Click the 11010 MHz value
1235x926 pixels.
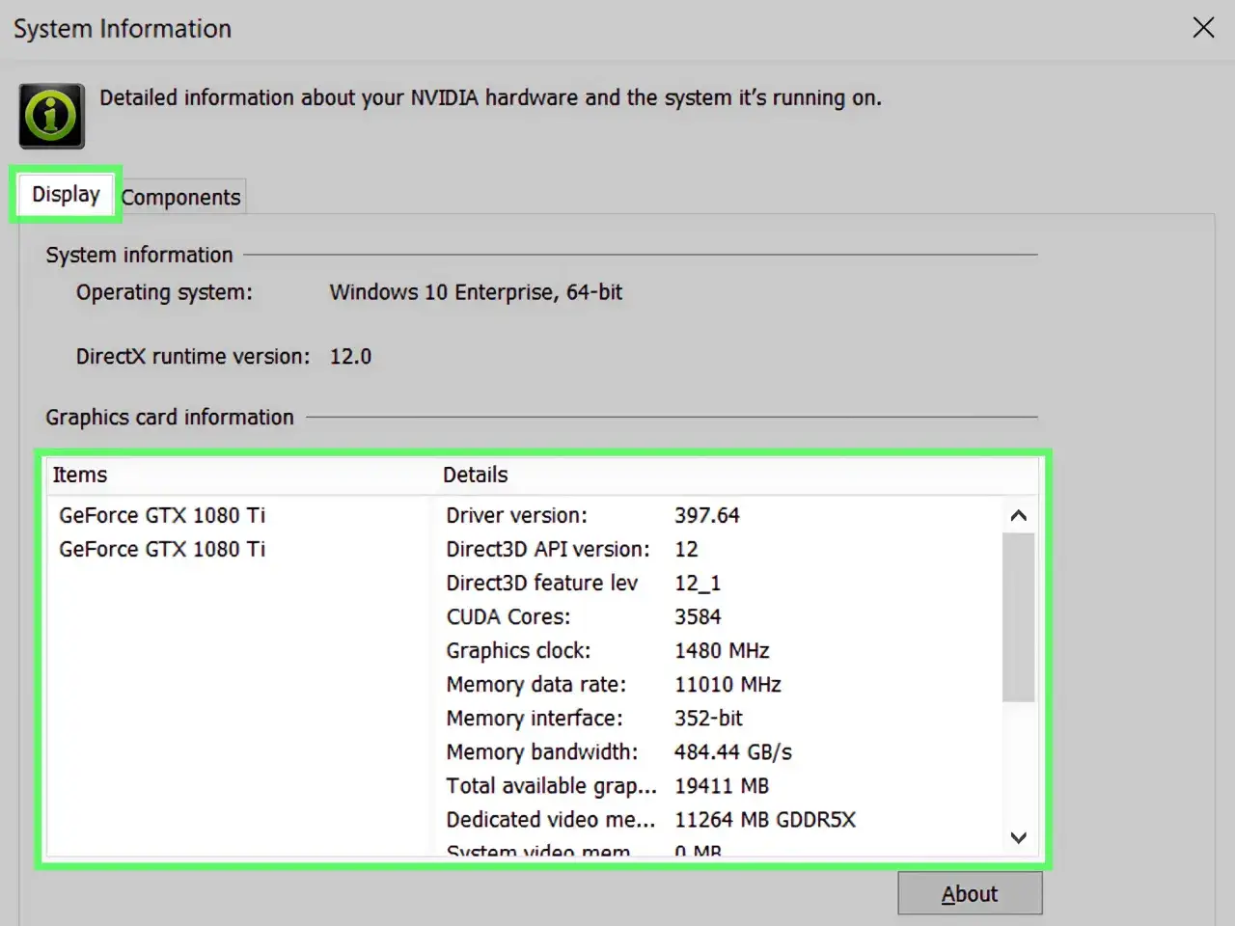coord(727,684)
